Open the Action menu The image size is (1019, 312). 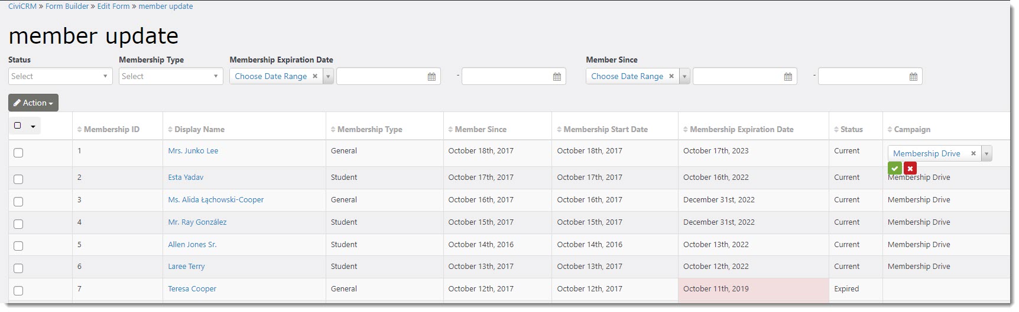33,103
